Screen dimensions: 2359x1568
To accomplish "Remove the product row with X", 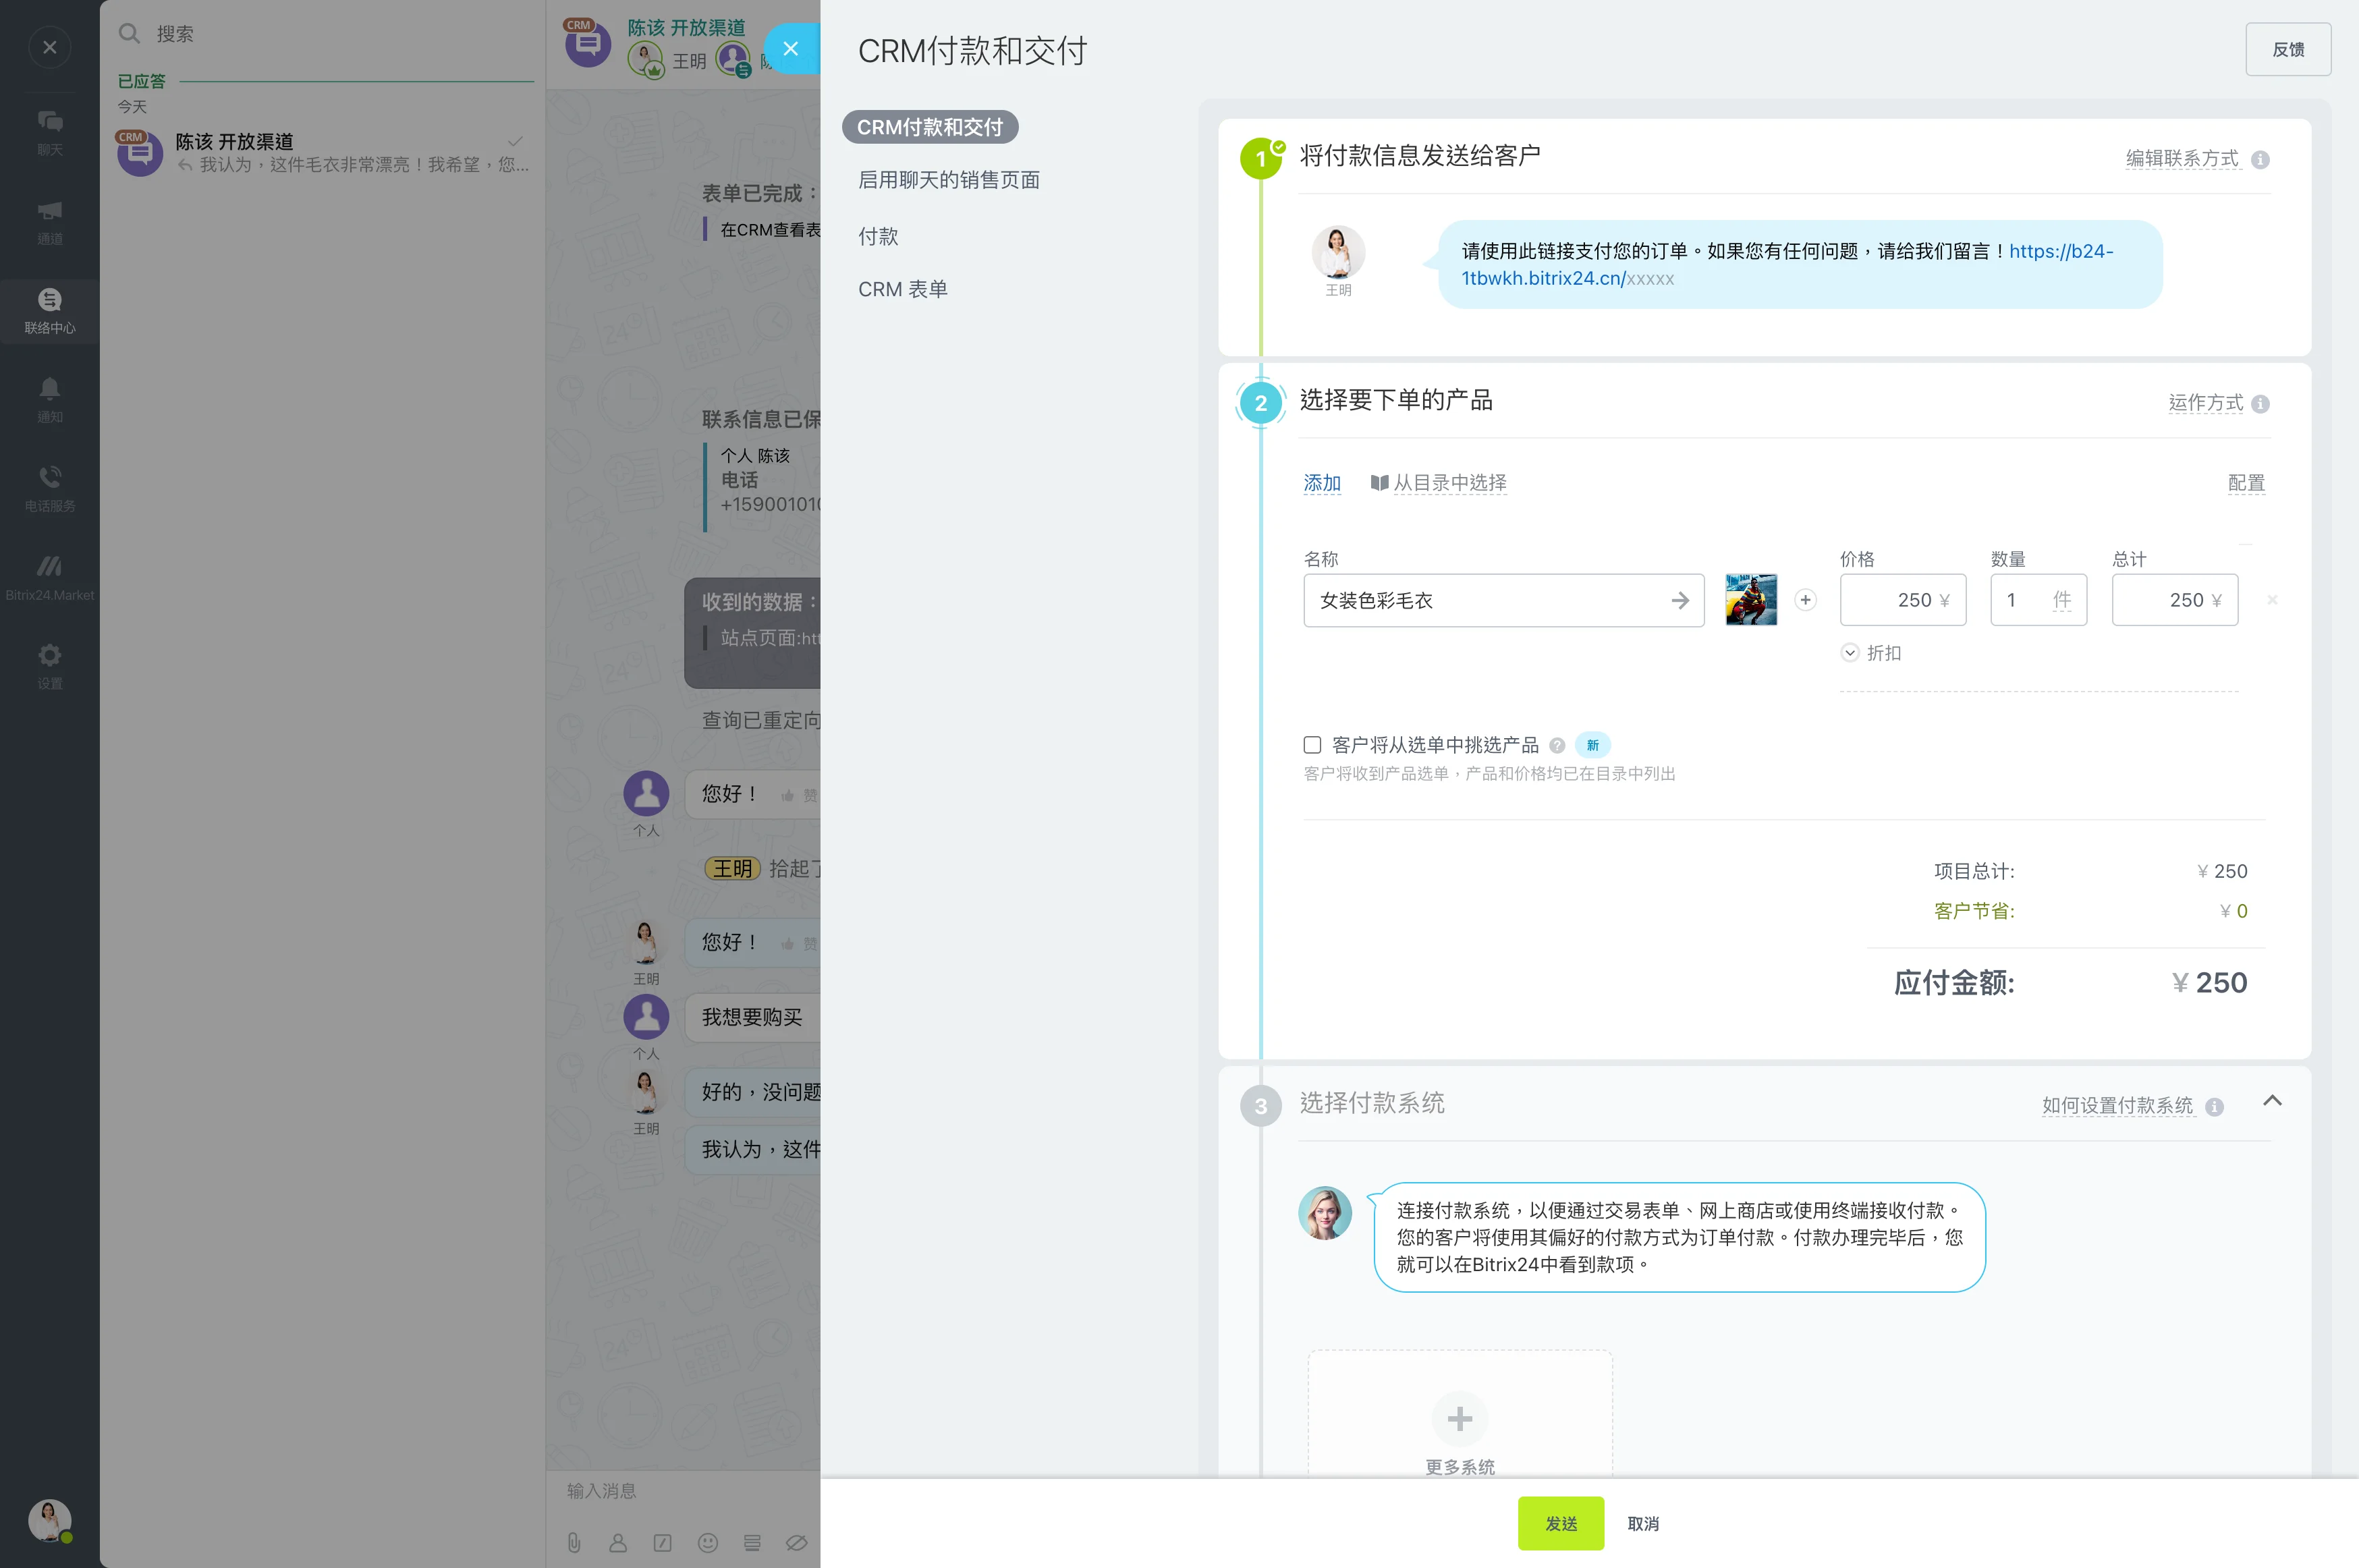I will point(2272,600).
